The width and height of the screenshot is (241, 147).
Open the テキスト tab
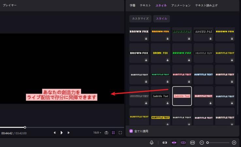[x=145, y=6]
